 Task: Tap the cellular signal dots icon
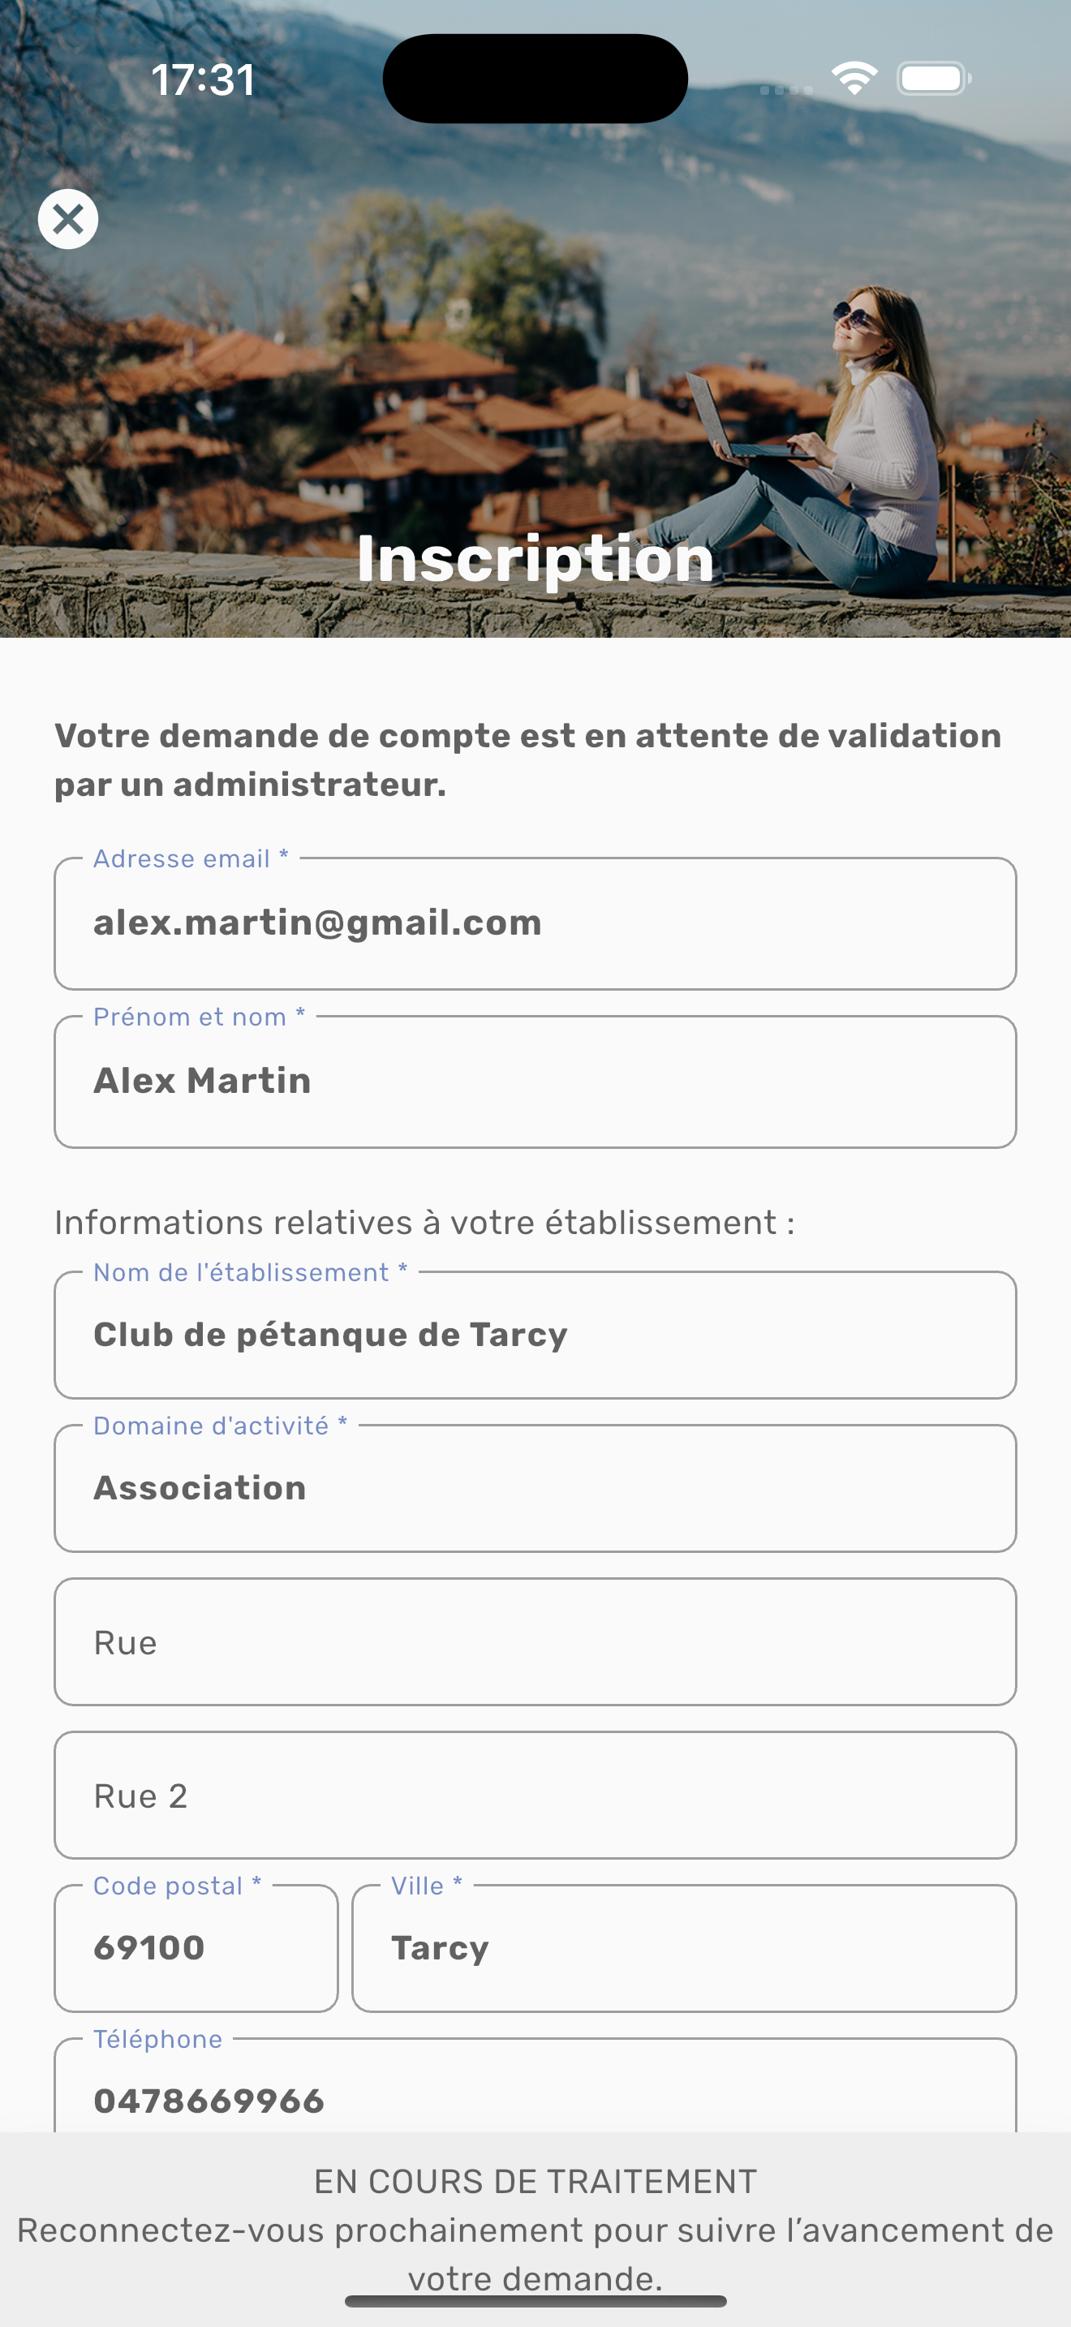(x=785, y=89)
